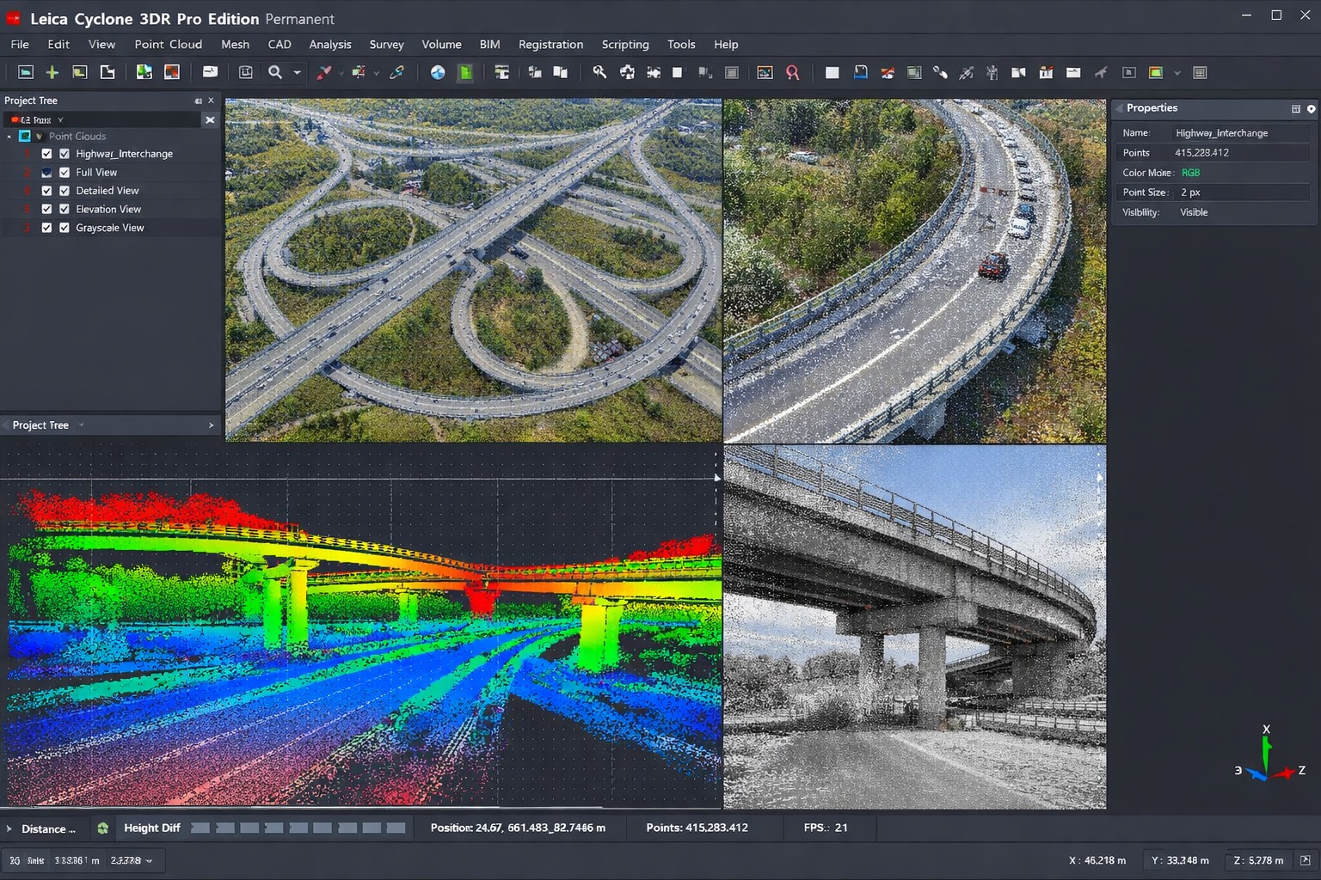Clear the Project Tree filter with X
This screenshot has height=880, width=1321.
[210, 120]
